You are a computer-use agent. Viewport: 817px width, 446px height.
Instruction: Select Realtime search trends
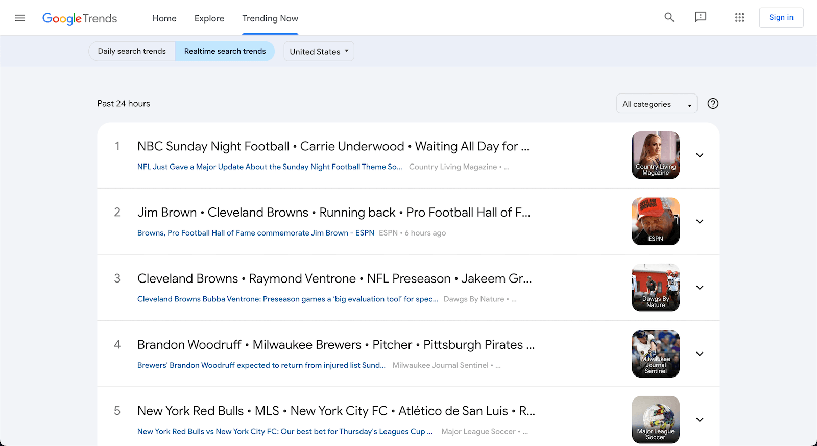coord(225,51)
